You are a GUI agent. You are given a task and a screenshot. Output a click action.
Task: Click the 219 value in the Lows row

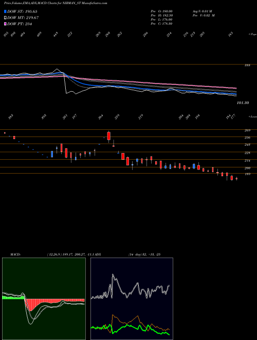tap(141, 116)
